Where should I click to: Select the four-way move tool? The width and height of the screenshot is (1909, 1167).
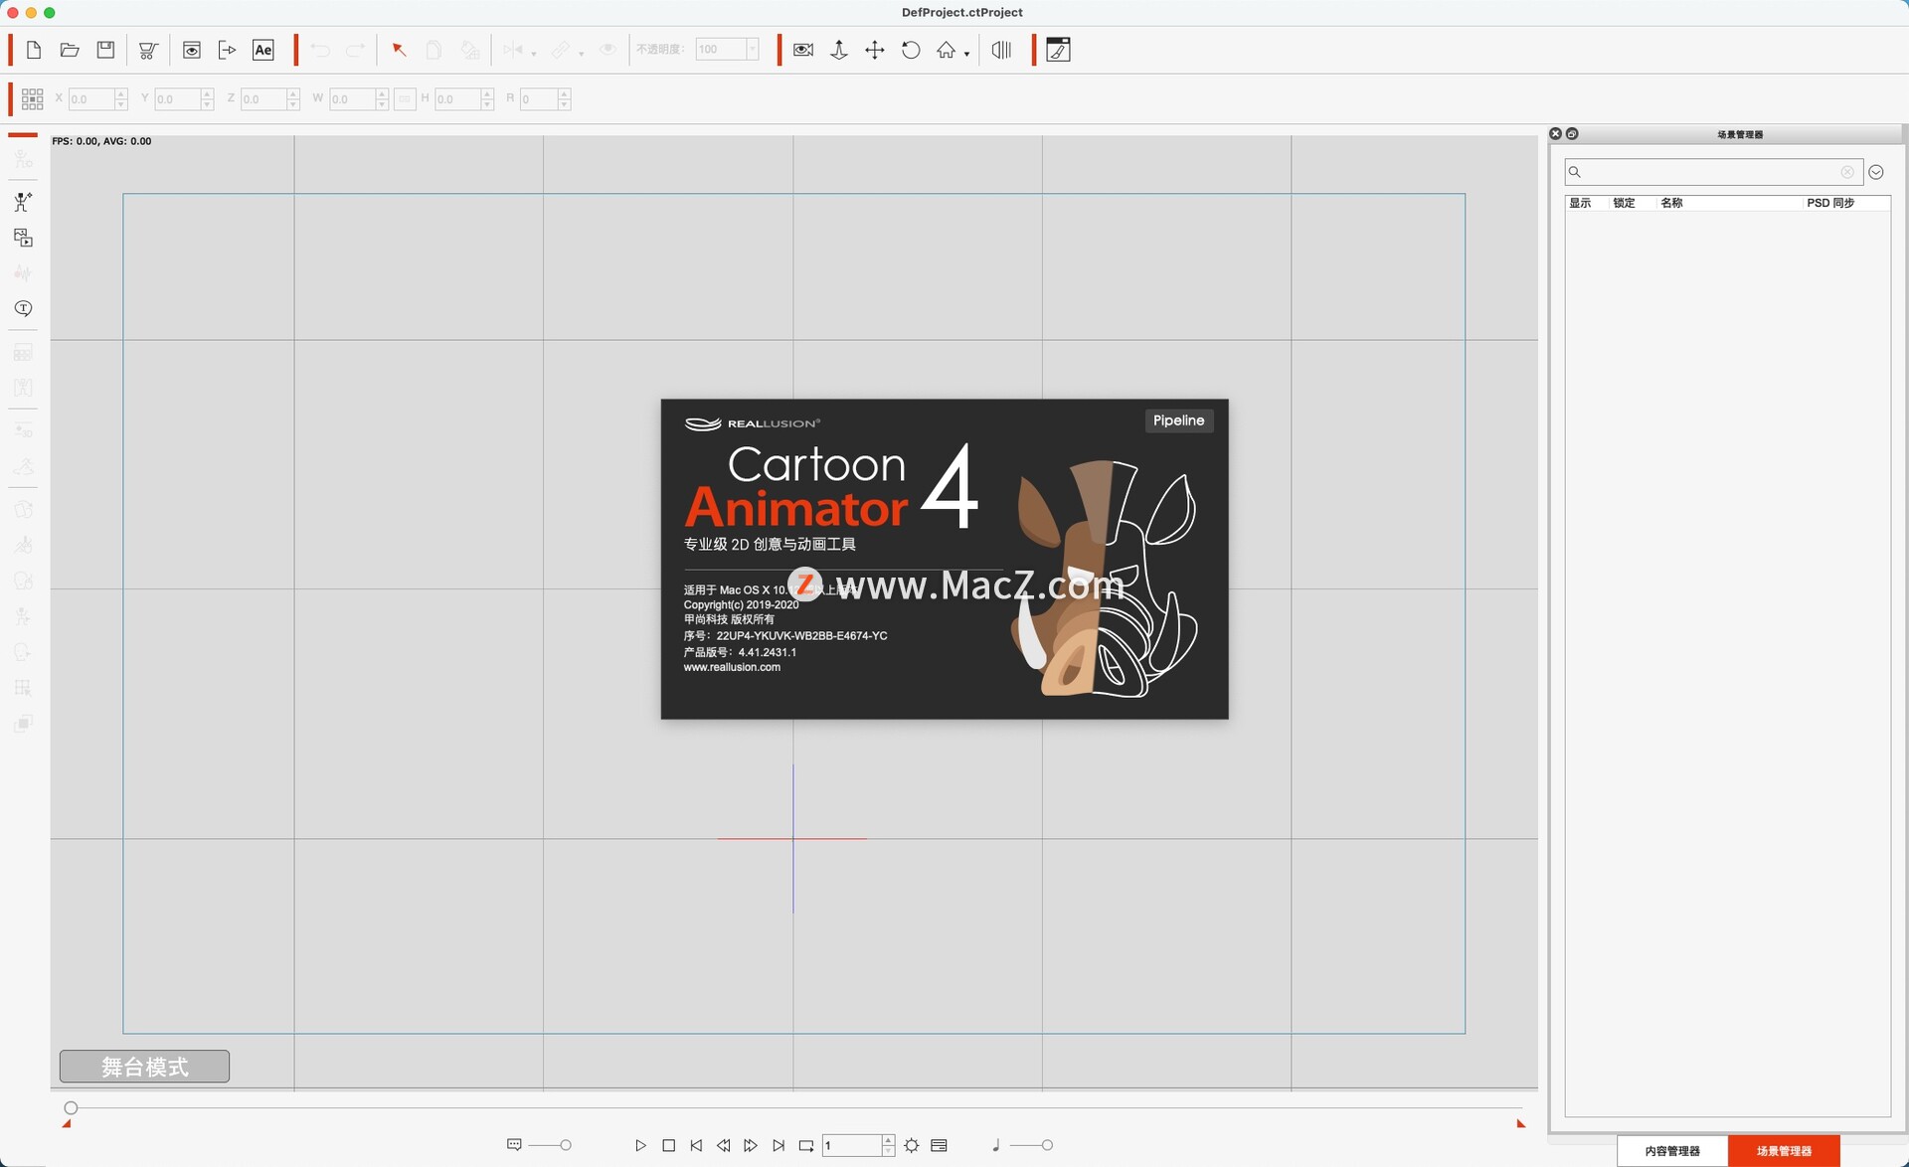(x=875, y=50)
